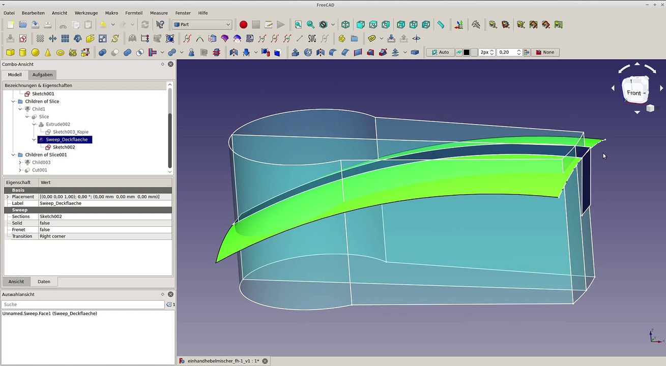The width and height of the screenshot is (666, 366).
Task: Create a cube primitive
Action: (x=10, y=52)
